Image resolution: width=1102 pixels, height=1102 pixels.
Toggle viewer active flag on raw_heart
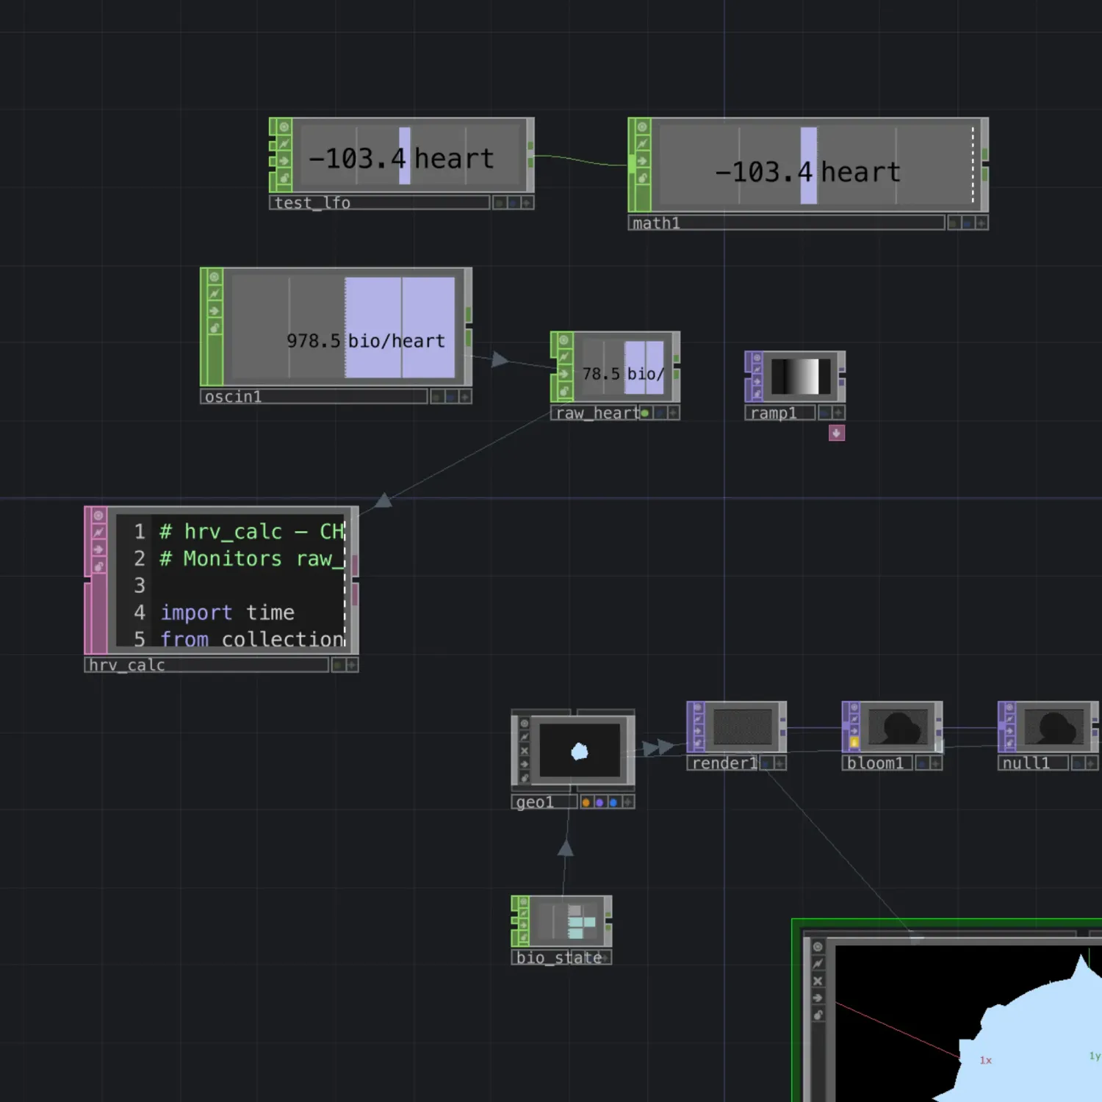point(563,339)
